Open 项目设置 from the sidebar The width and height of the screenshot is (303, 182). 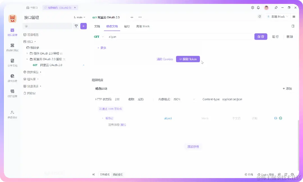coord(12,94)
